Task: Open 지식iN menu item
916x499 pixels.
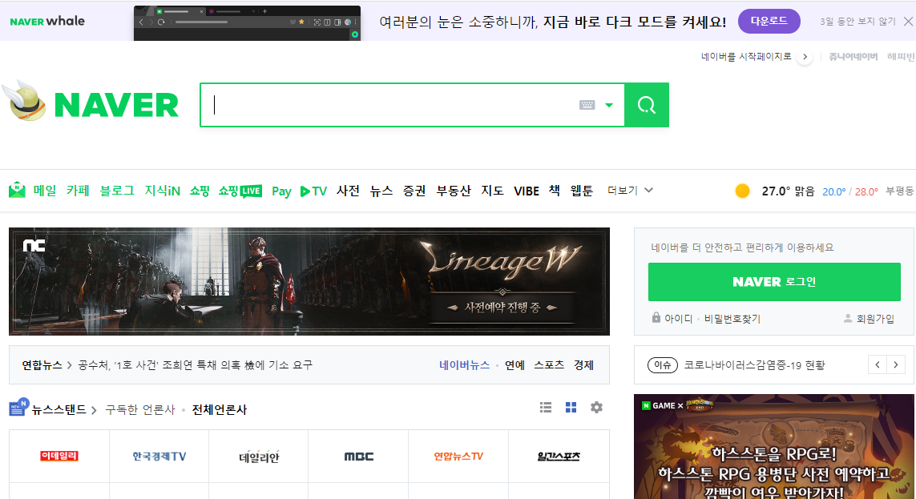Action: coord(163,191)
